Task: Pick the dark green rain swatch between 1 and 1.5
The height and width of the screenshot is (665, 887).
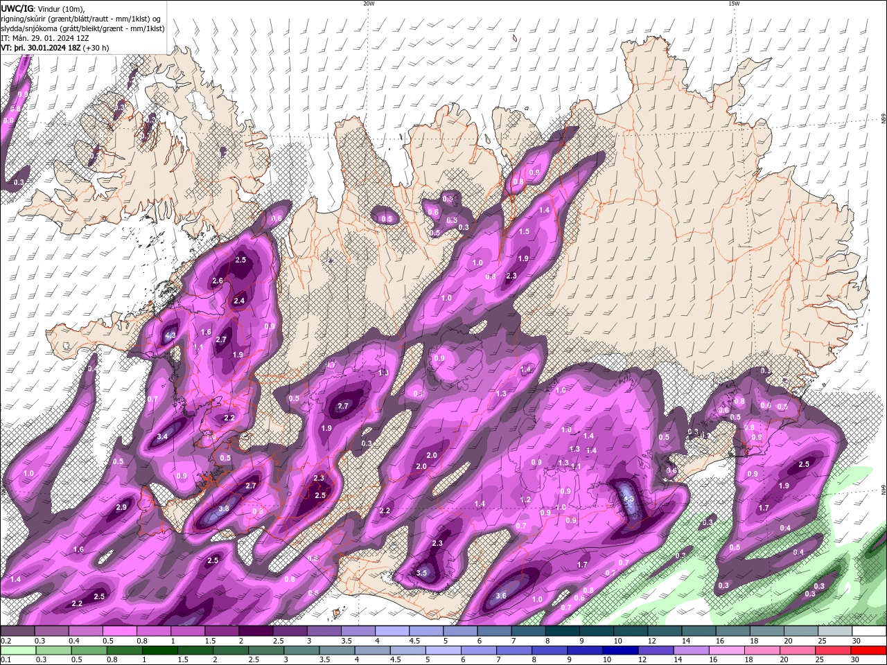Action: [160, 650]
